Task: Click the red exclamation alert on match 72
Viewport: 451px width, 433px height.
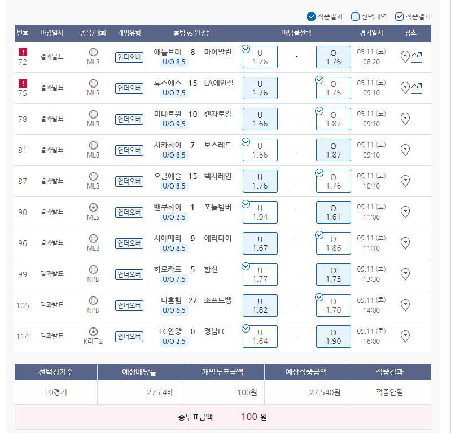Action: (23, 52)
